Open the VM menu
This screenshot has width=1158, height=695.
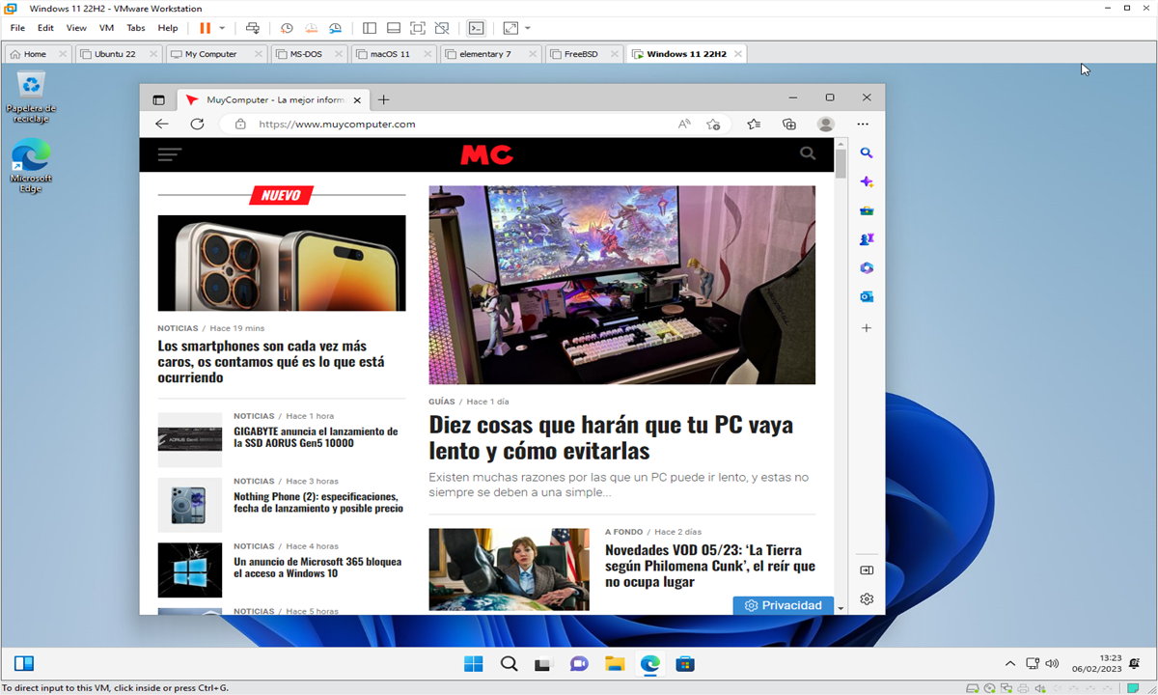point(106,28)
